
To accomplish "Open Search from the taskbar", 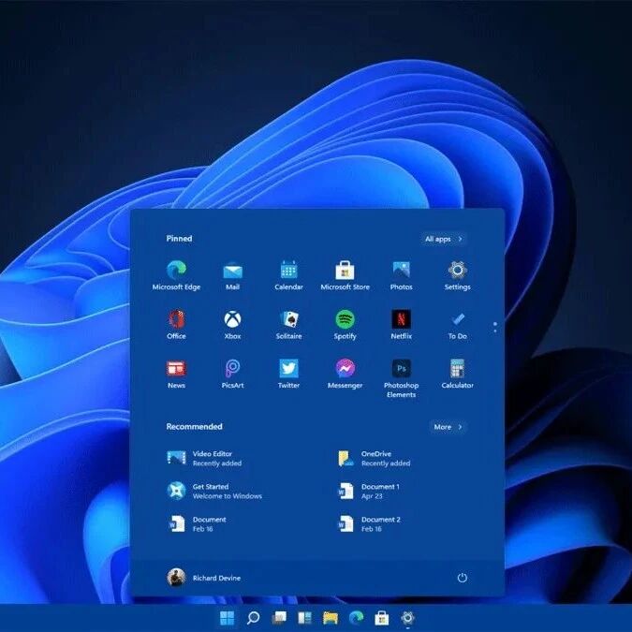I will (x=253, y=618).
